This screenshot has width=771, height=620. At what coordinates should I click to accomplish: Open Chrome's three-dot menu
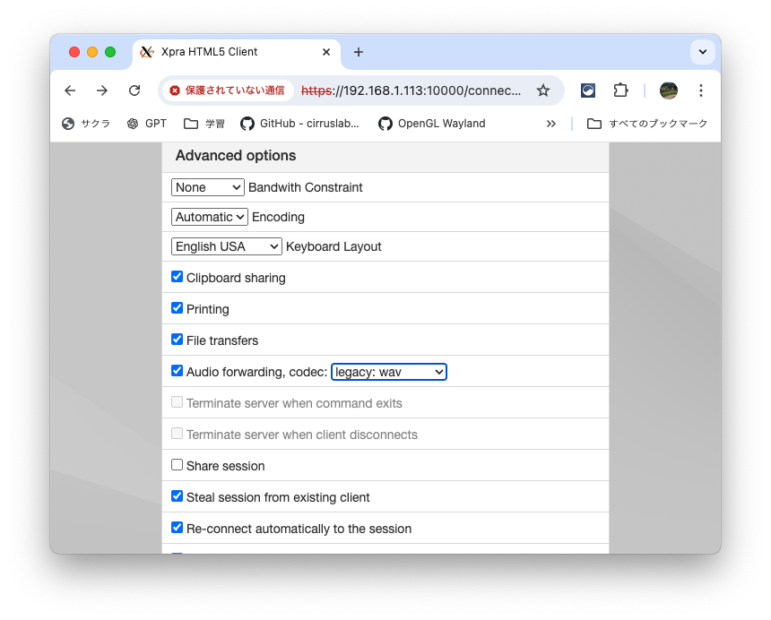(x=701, y=90)
